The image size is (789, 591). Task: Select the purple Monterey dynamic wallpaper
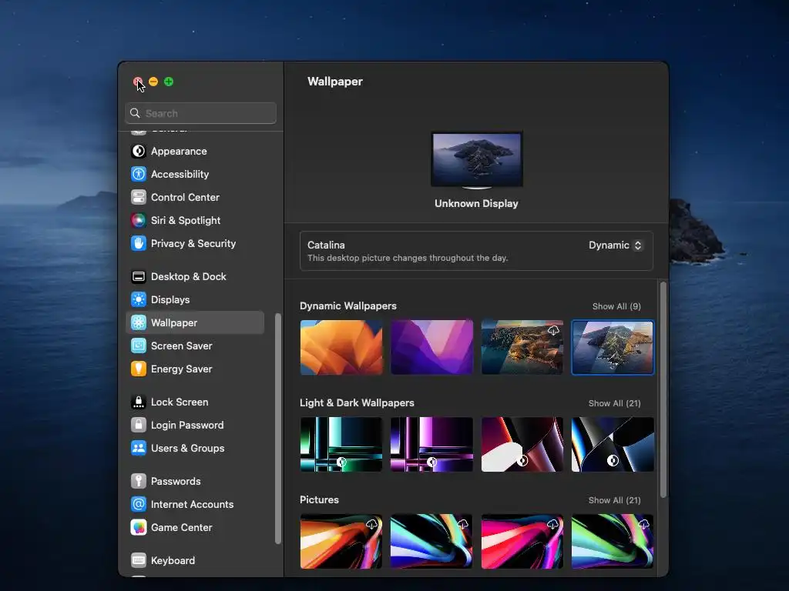click(x=431, y=347)
